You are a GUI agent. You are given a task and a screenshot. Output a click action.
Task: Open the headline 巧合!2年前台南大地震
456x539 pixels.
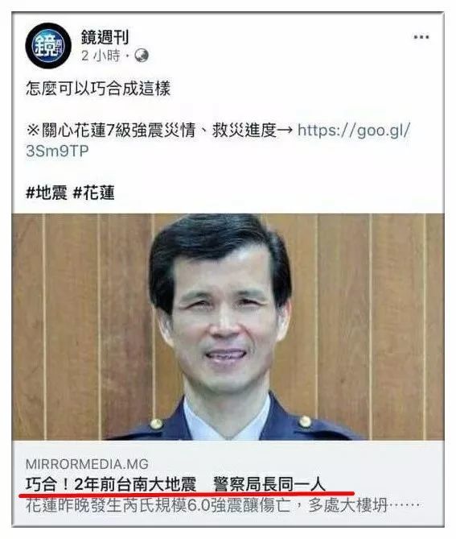click(x=111, y=485)
